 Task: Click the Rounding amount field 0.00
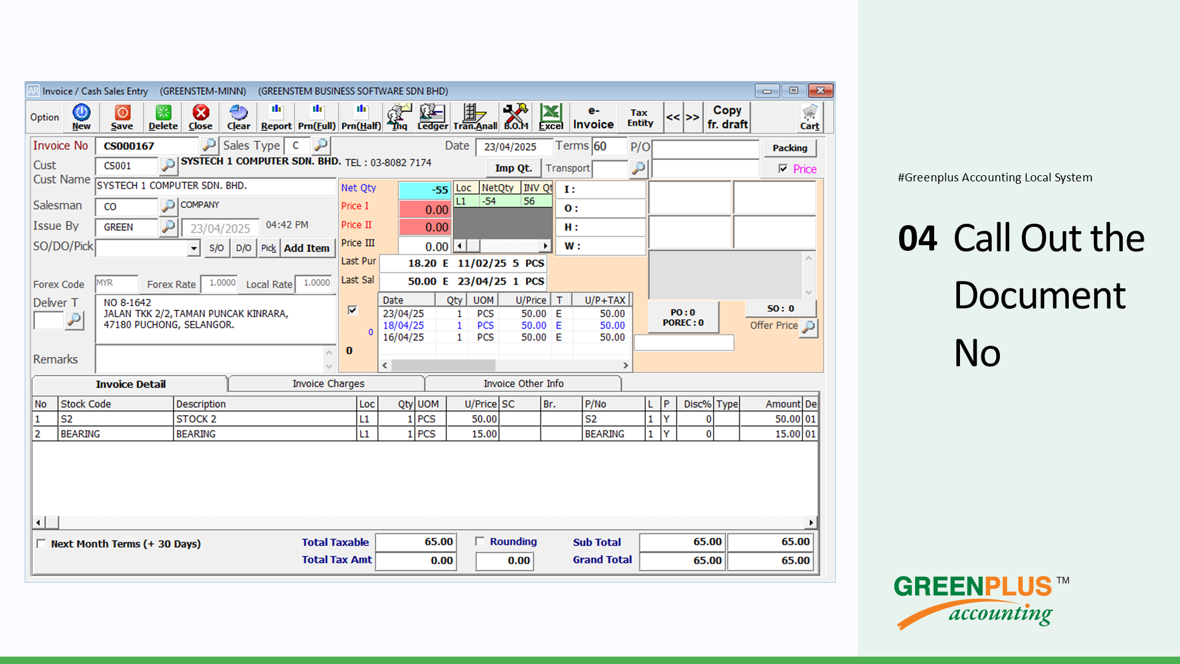coord(504,561)
